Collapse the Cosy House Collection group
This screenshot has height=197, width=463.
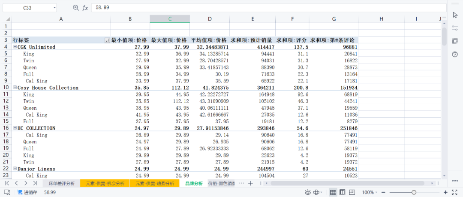tap(15, 88)
